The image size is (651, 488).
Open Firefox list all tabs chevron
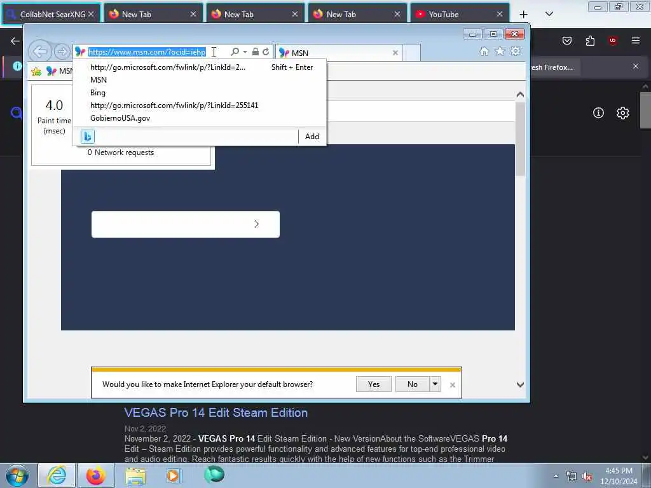(x=549, y=14)
